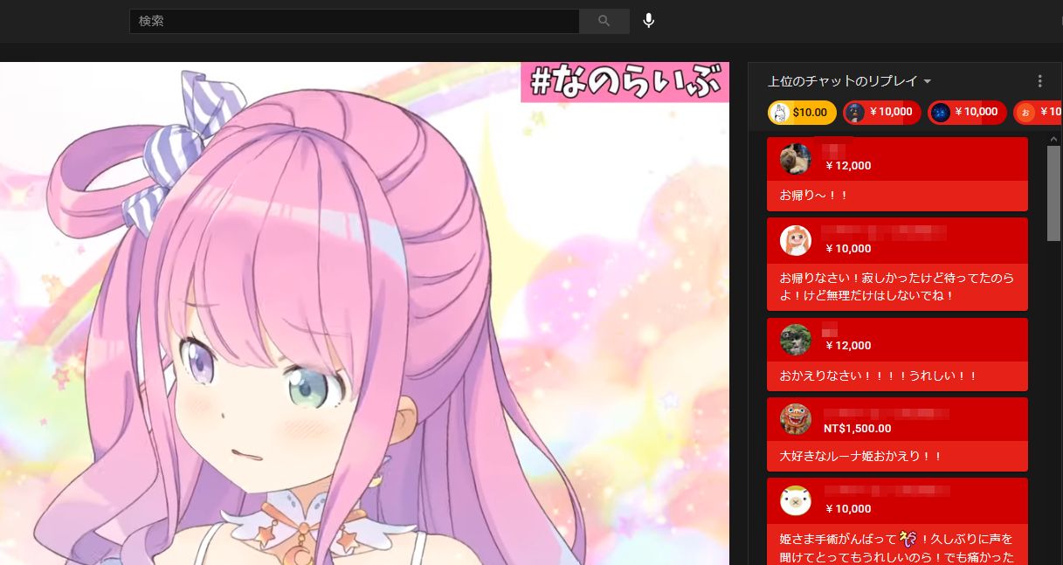Select the おかえりなさい！！！！うれしい！！ text
Viewport: 1063px width, 565px height.
tap(878, 376)
